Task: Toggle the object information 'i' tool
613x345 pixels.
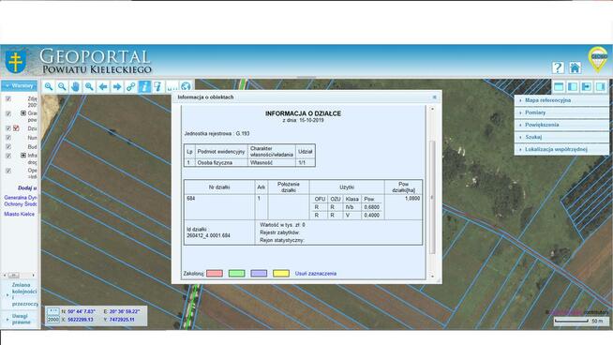Action: tap(144, 86)
